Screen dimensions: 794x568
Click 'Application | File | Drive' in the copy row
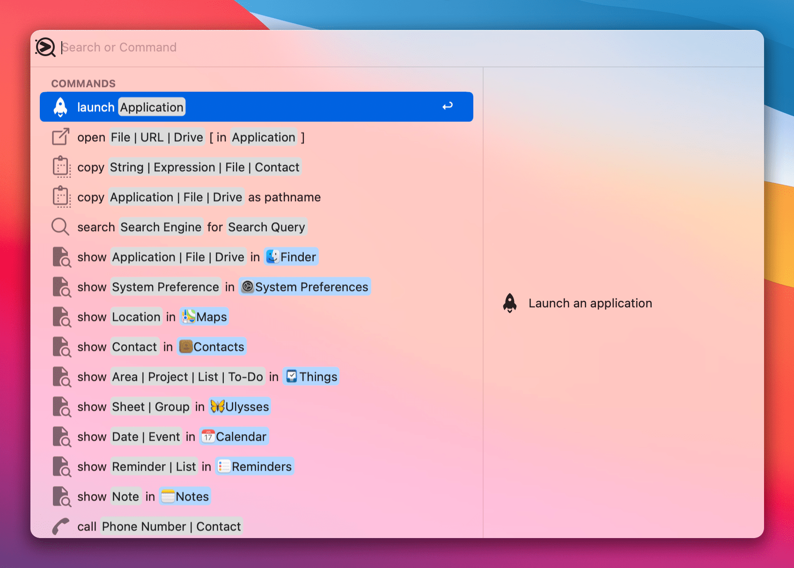[x=176, y=197]
